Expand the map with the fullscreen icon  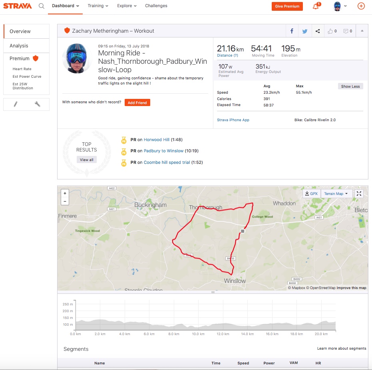click(x=359, y=193)
